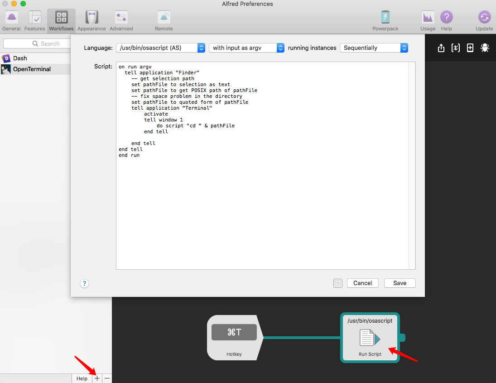
Task: Click the script editor vertical scrollbar
Action: tap(412, 165)
